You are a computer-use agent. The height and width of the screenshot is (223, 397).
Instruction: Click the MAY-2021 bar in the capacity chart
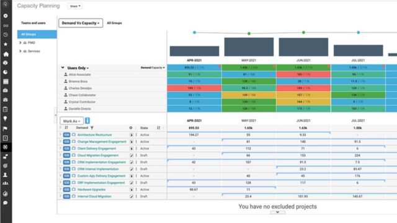[x=249, y=47]
